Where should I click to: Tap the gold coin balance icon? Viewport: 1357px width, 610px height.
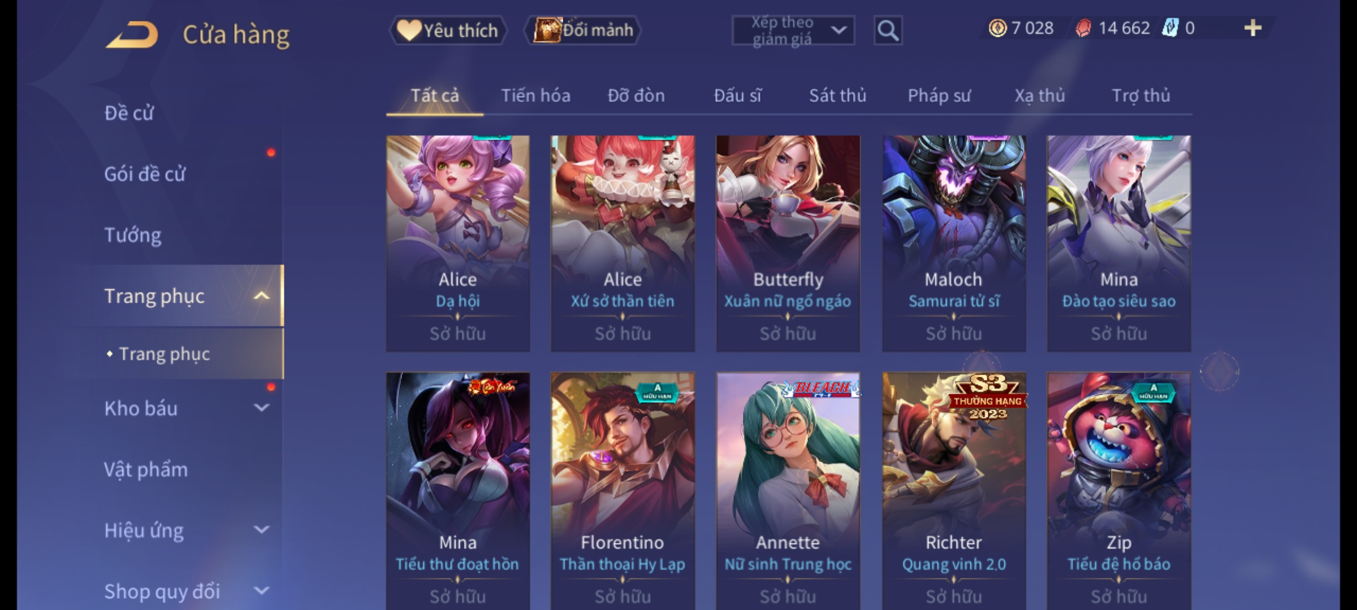click(x=997, y=28)
